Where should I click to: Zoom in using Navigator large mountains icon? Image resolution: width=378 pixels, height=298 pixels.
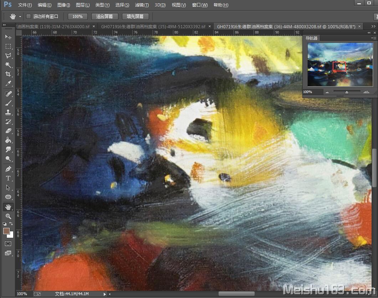(x=366, y=92)
